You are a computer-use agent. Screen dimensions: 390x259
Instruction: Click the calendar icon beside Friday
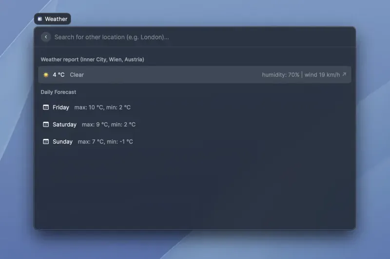pyautogui.click(x=46, y=107)
